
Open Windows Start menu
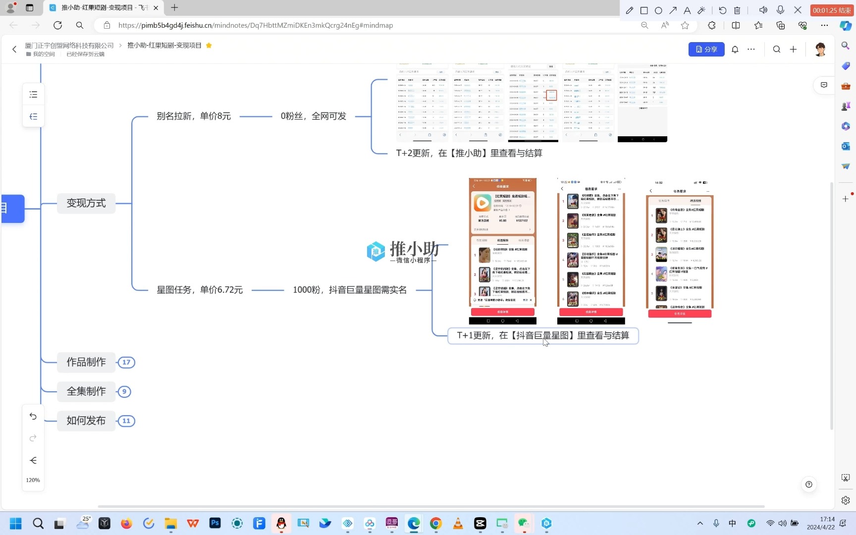[x=16, y=523]
